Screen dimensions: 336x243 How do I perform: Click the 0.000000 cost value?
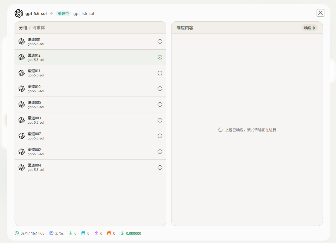pos(133,233)
